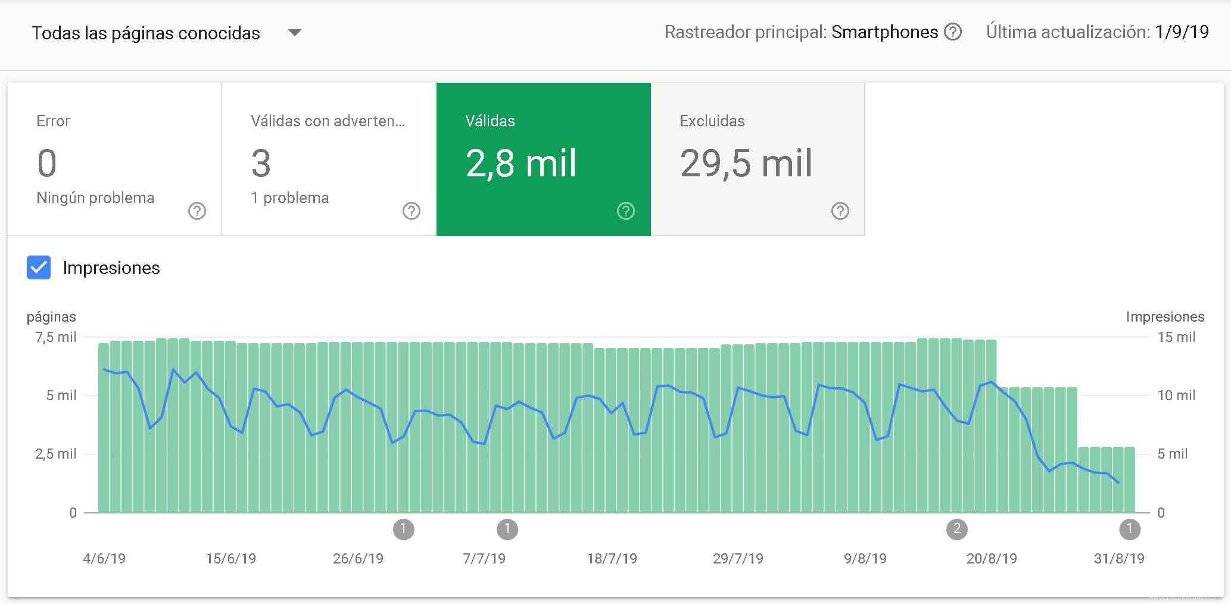Viewport: 1231px width, 604px height.
Task: Select the Error status tab
Action: coord(114,159)
